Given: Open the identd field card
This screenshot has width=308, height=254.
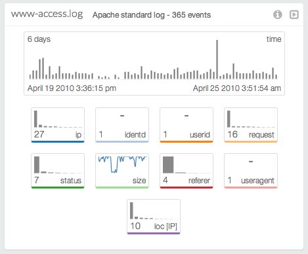Looking at the screenshot, I should 122,125.
